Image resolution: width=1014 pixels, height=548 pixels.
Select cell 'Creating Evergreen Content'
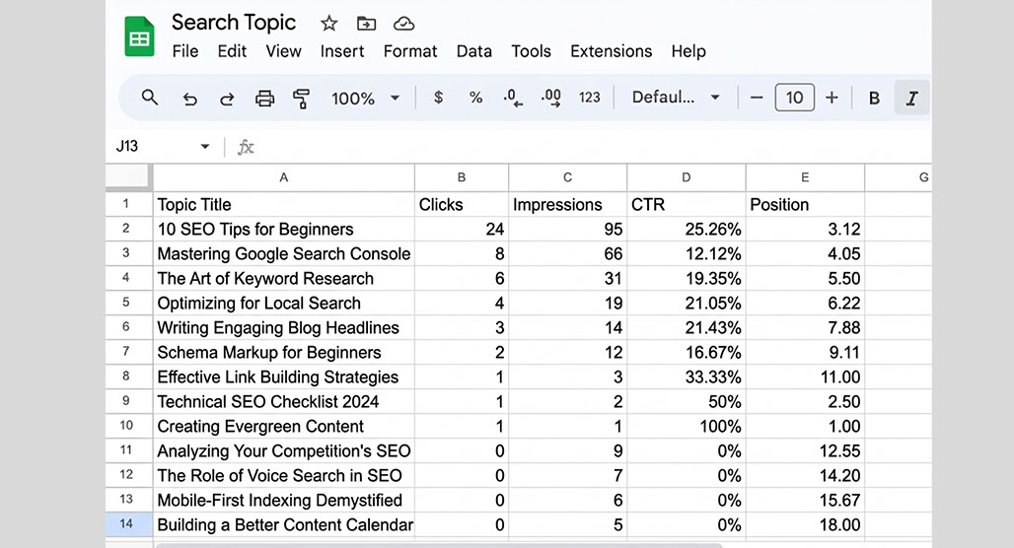pos(284,426)
